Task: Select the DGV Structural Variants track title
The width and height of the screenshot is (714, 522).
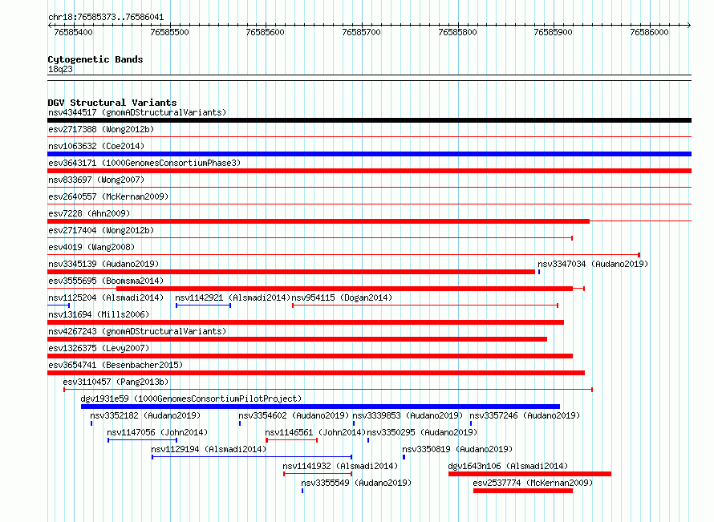Action: 112,103
